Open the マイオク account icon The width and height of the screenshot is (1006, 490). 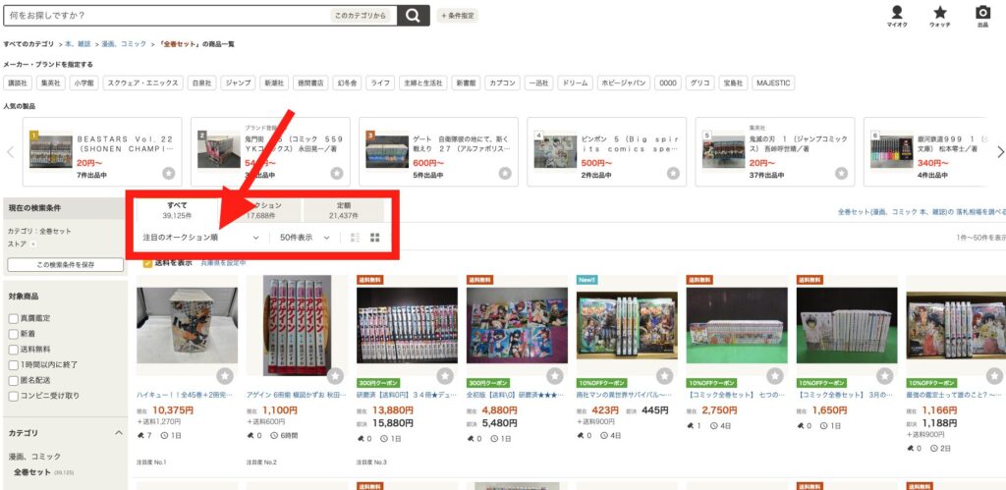point(896,13)
